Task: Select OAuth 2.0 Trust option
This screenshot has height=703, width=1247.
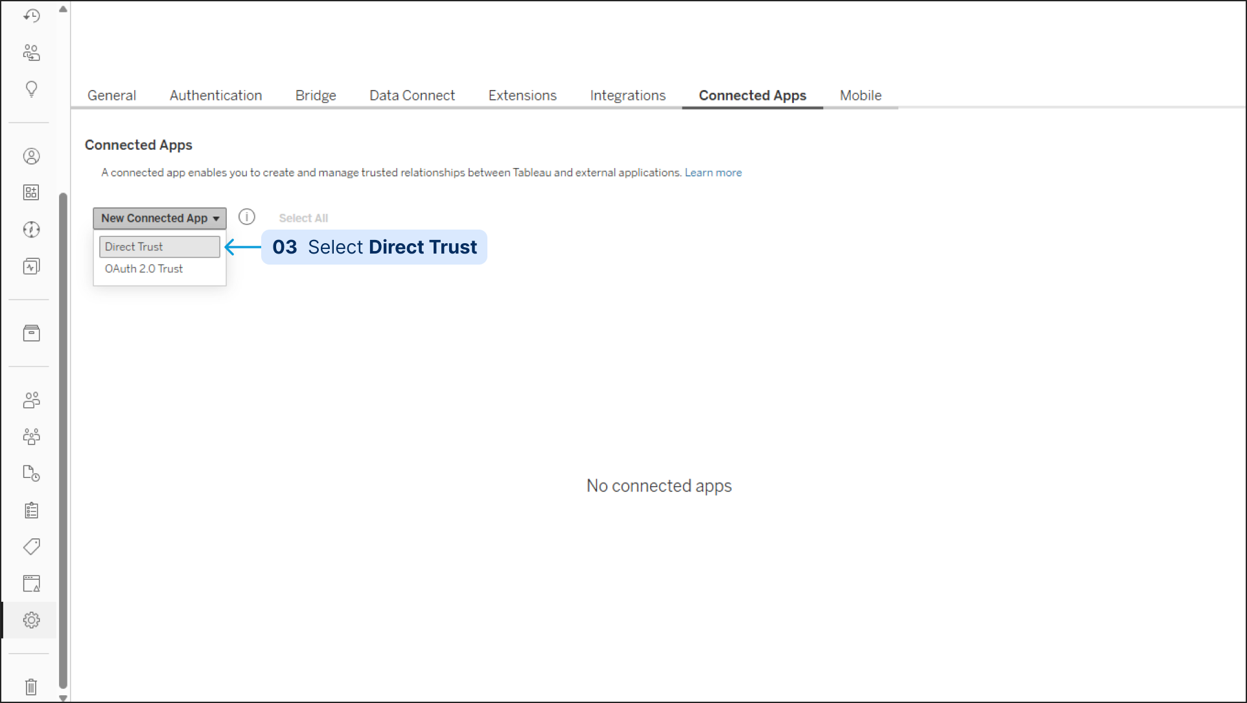Action: point(144,268)
